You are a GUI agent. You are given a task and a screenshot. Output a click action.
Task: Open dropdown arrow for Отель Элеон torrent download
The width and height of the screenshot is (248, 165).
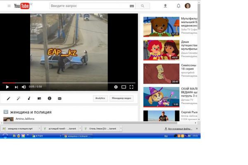[x=122, y=129]
